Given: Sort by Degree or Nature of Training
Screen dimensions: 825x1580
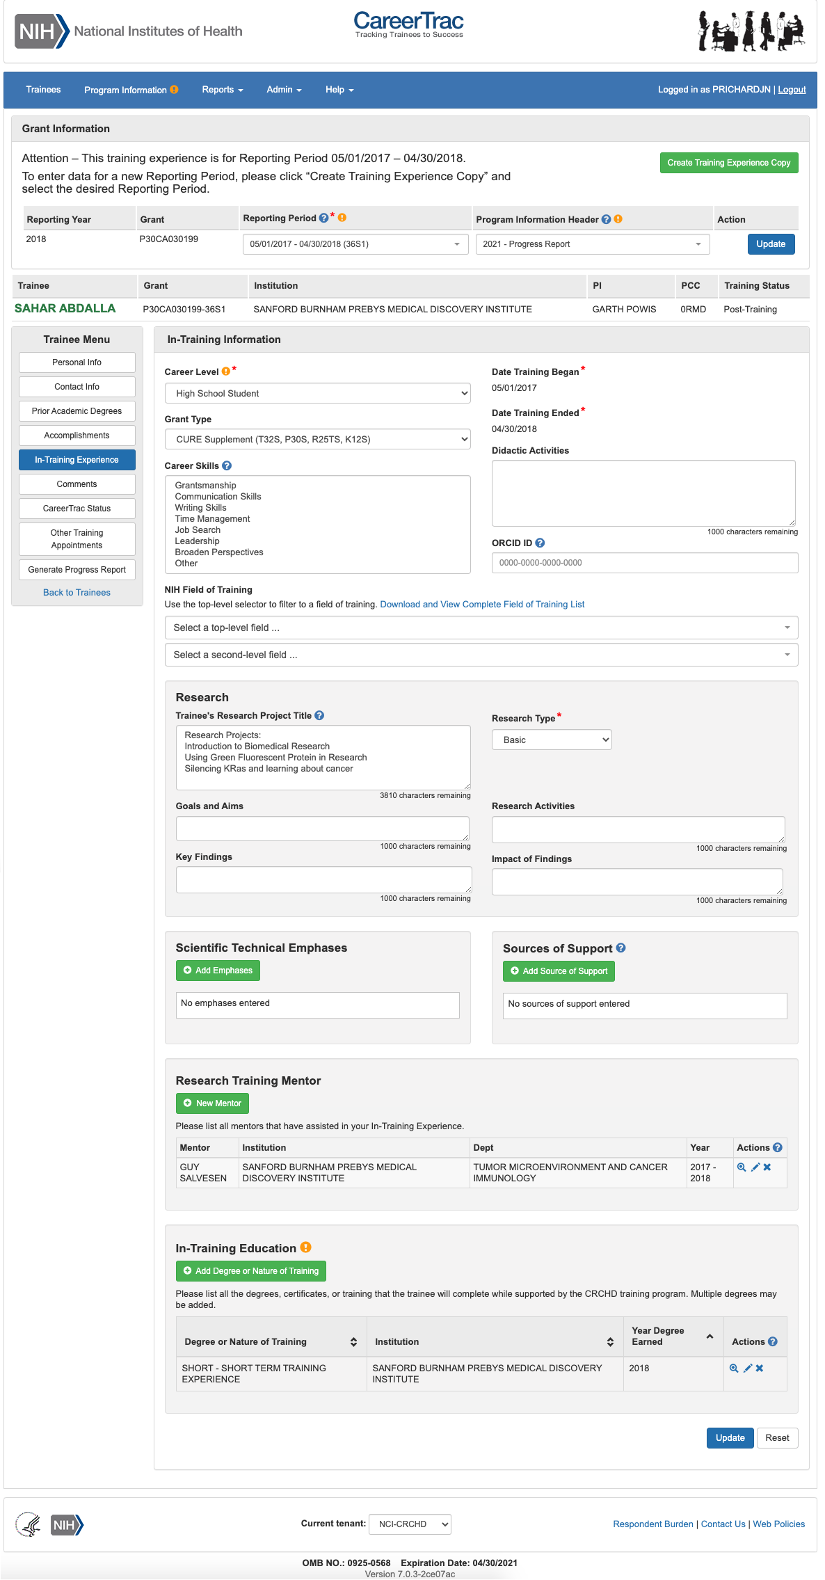Looking at the screenshot, I should 353,1341.
